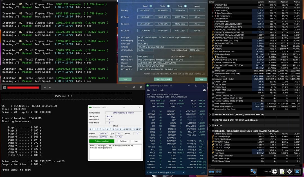Click ZenTimings green title bar logo
This screenshot has height=177, width=304.
click(x=148, y=86)
